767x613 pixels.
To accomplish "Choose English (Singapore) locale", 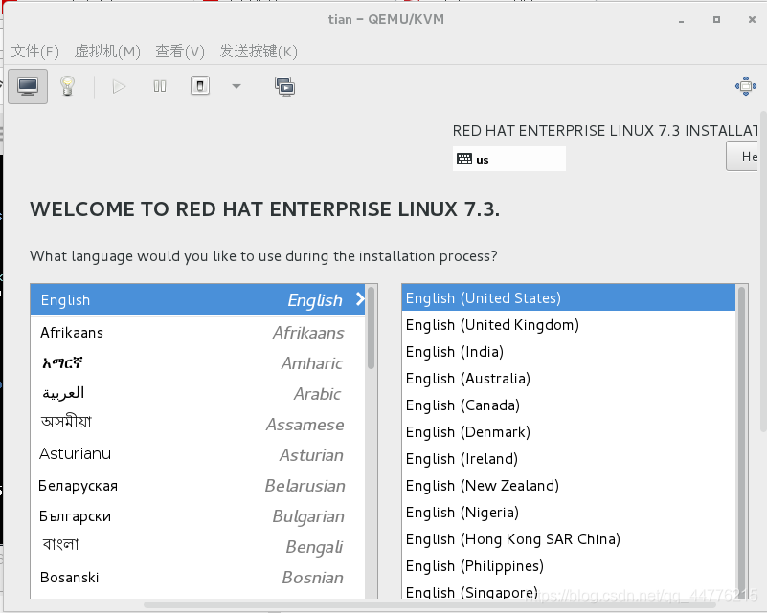I will click(569, 591).
